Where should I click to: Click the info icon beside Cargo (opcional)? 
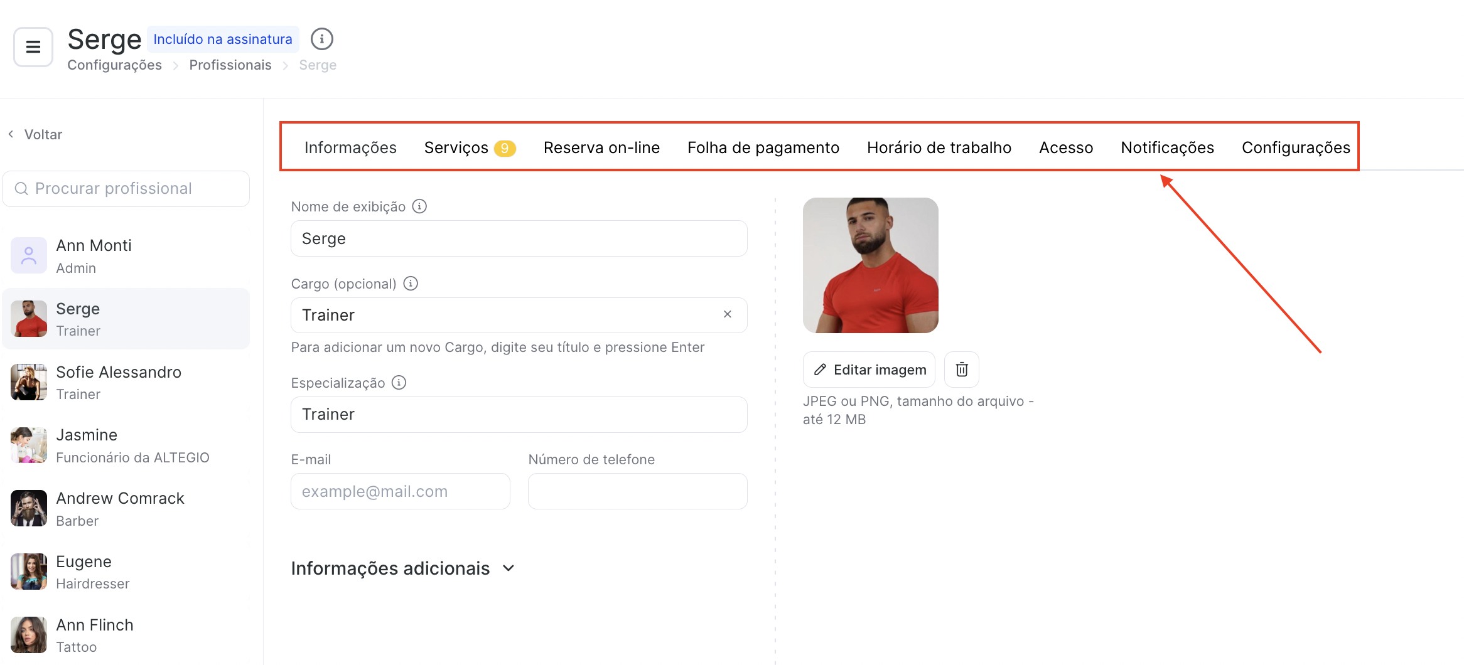[x=411, y=284]
